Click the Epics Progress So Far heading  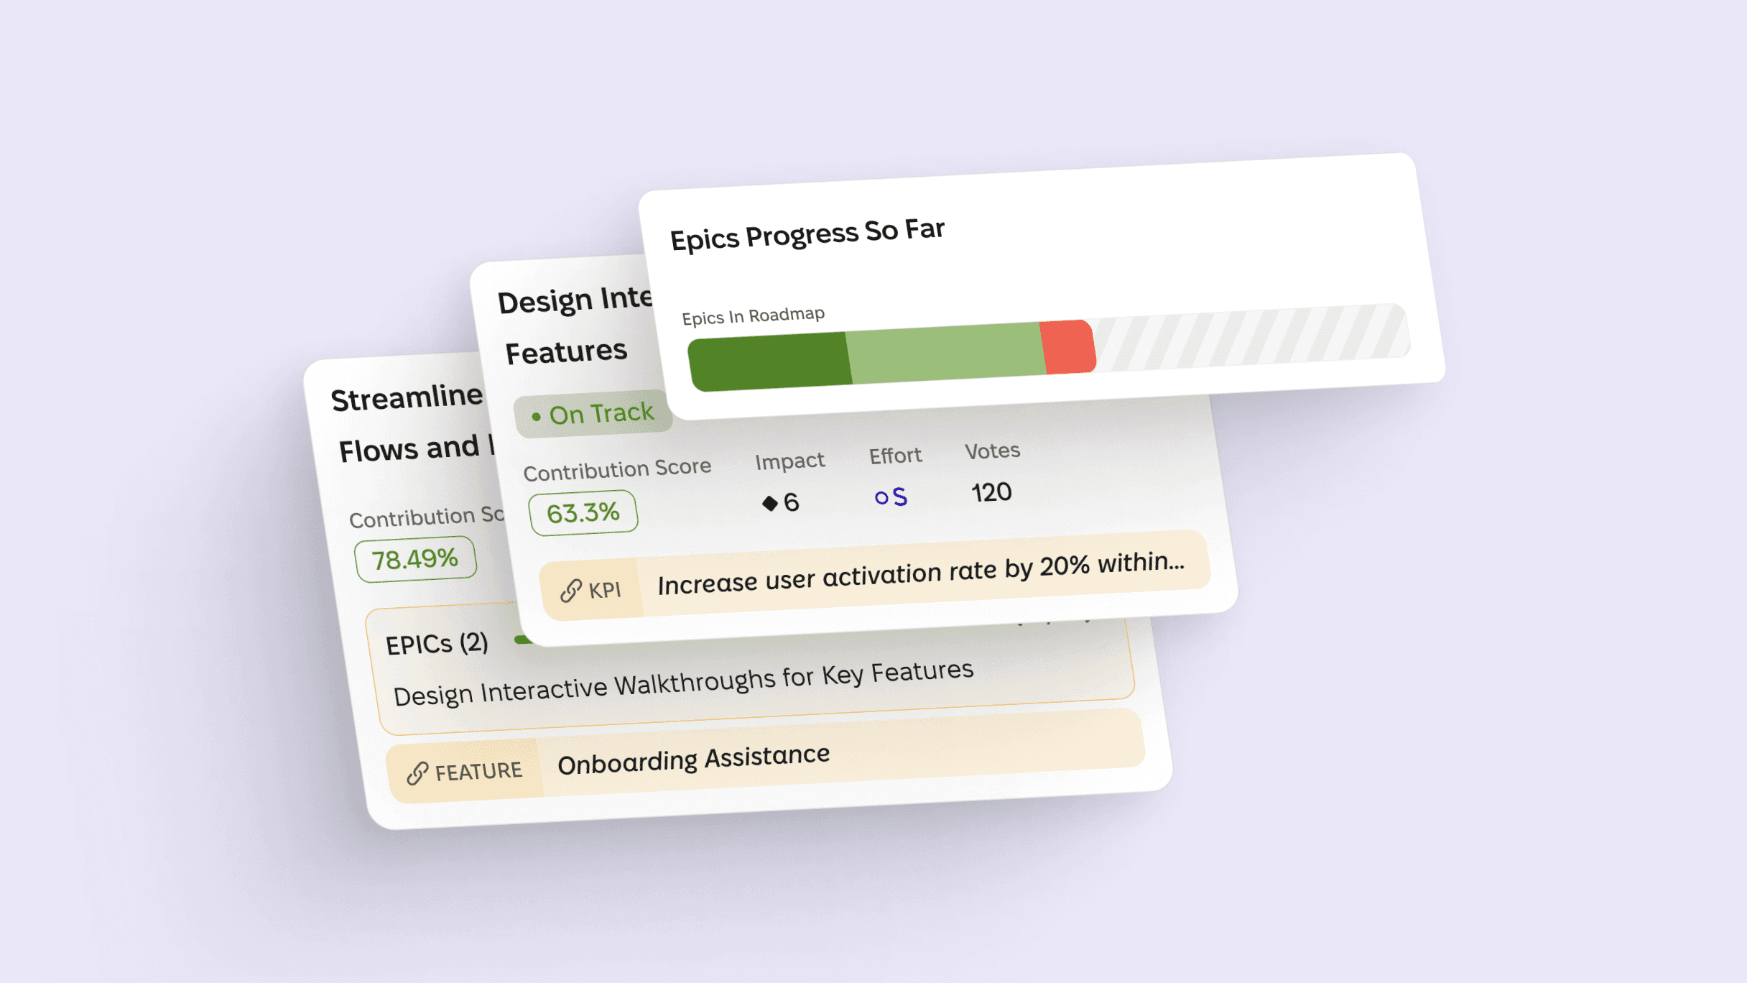(807, 234)
